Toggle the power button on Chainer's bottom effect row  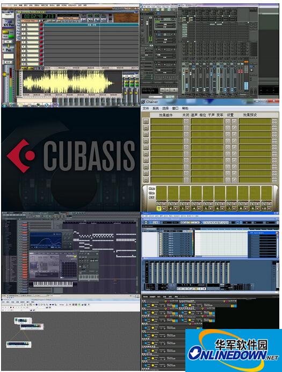(x=186, y=180)
